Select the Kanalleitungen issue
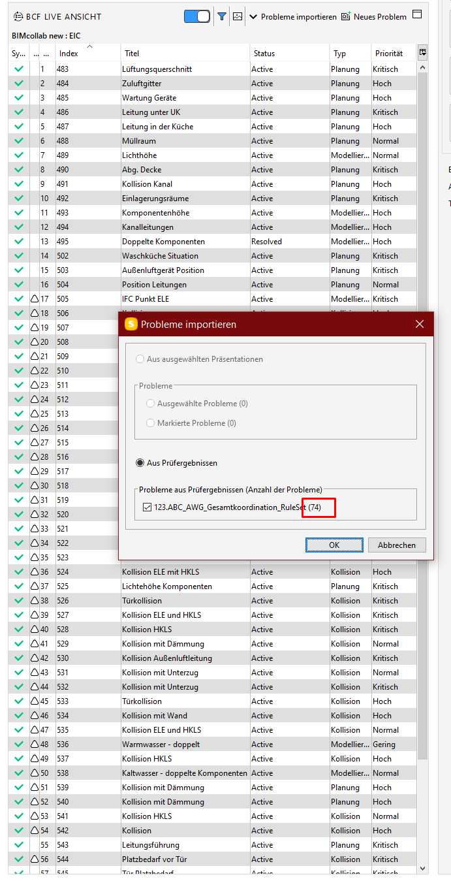 (x=148, y=227)
